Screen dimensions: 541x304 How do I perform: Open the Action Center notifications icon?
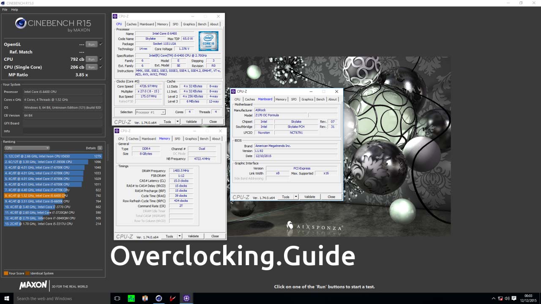coord(514,298)
